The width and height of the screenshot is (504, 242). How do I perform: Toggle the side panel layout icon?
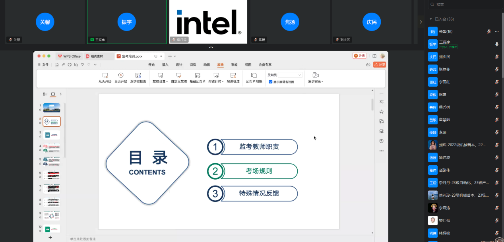[x=374, y=56]
